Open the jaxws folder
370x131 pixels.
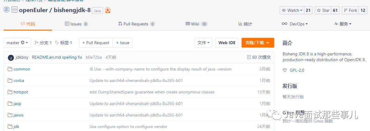click(x=18, y=115)
